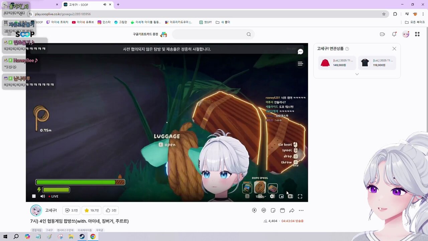Open the media control icon in toolbar
Image resolution: width=428 pixels, height=241 pixels.
point(407,14)
